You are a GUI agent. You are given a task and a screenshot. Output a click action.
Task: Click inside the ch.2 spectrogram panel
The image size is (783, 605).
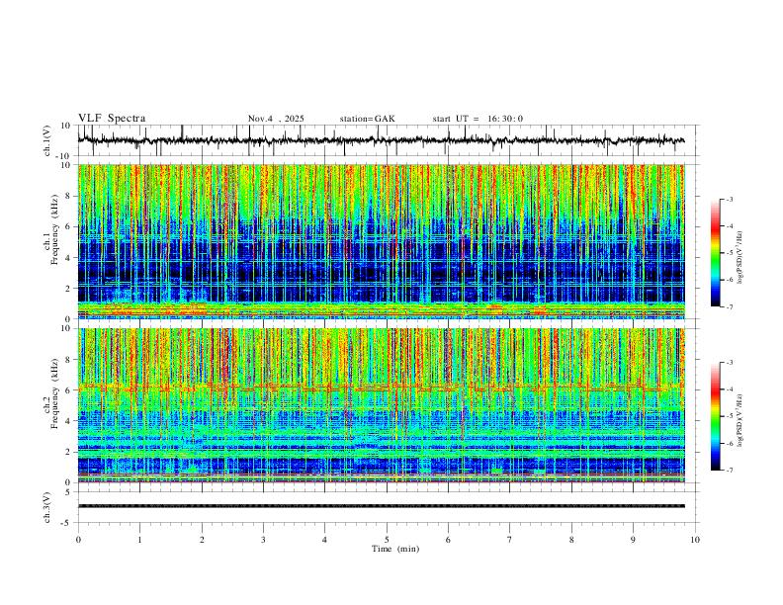click(381, 405)
